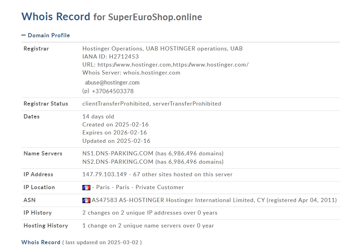Select the clientTransferProhibited, serverTransferProhibited status text

pos(152,103)
